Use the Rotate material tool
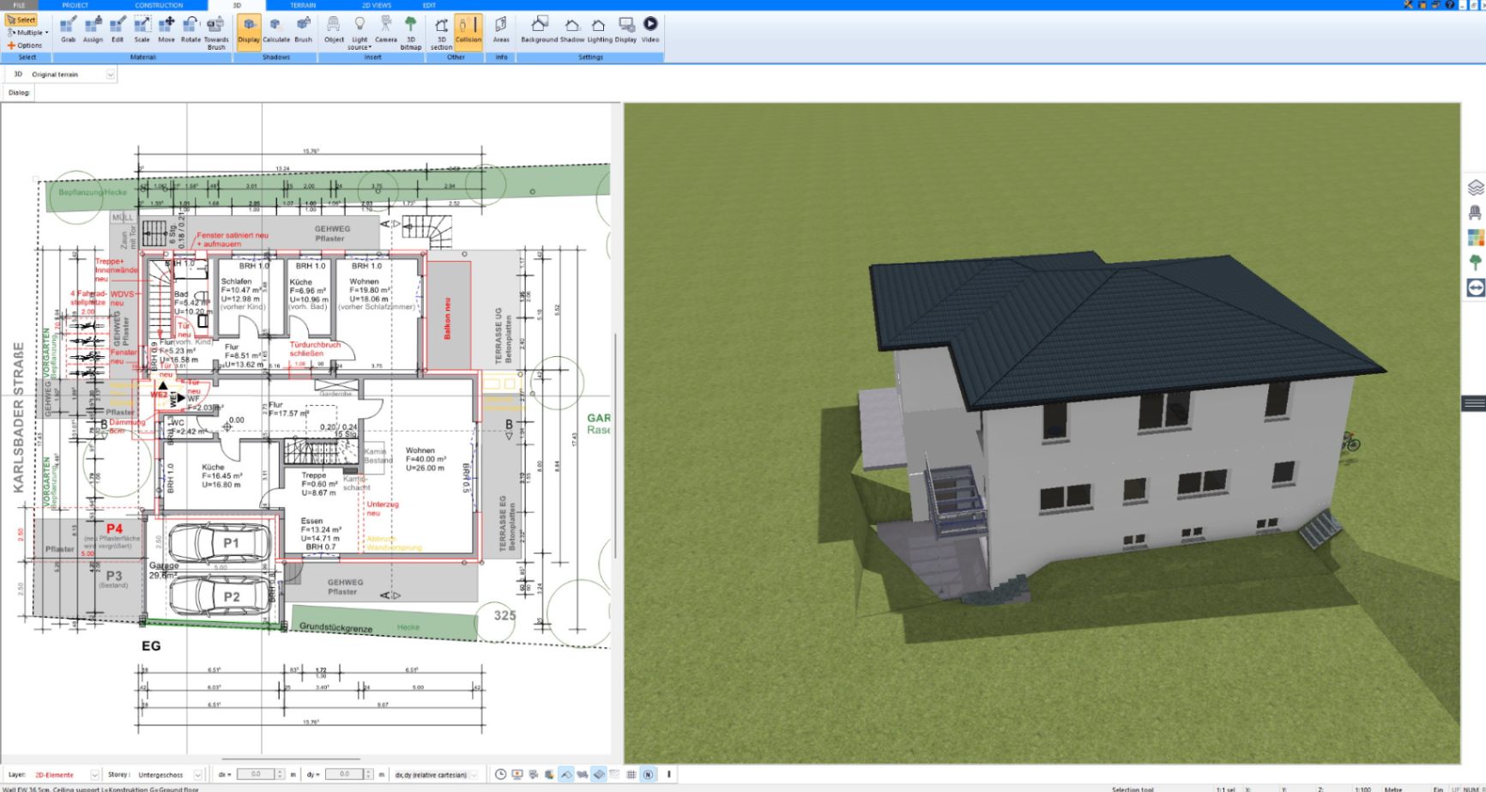This screenshot has width=1486, height=792. tap(190, 30)
